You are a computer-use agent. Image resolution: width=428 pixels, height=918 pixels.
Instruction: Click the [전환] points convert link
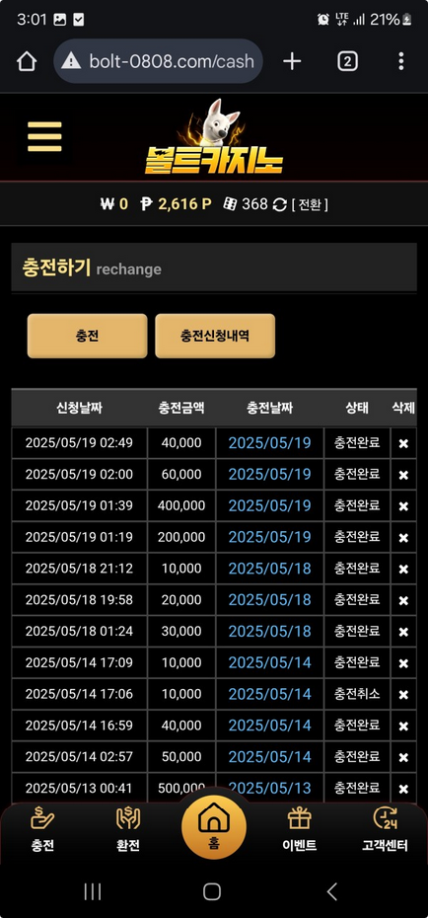[310, 204]
